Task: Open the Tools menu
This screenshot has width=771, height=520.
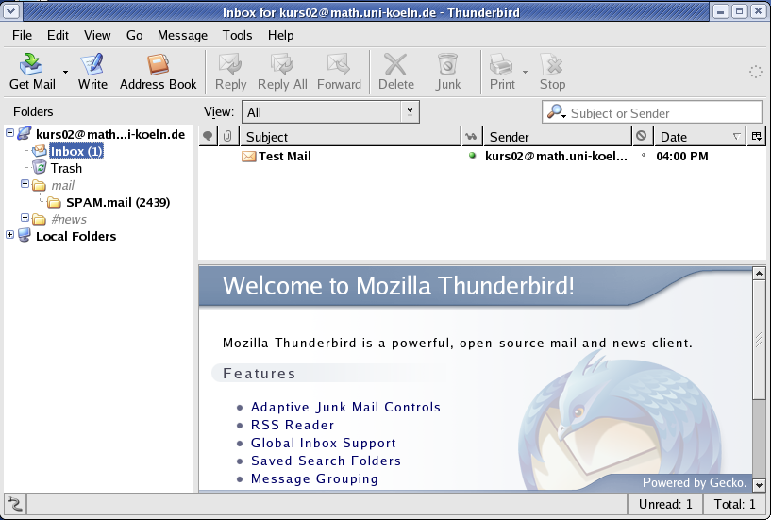Action: [x=237, y=36]
